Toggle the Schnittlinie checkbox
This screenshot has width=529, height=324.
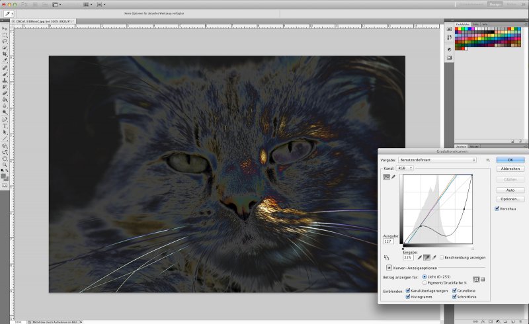point(454,297)
